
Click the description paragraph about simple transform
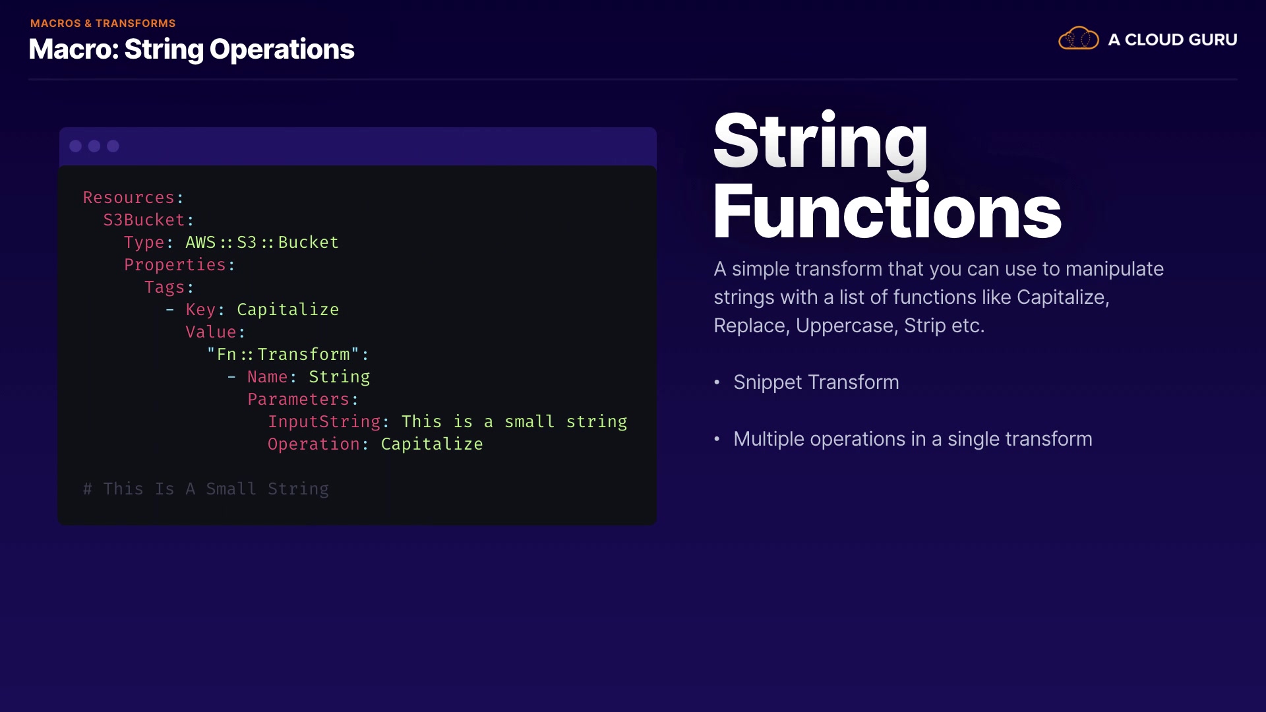click(938, 297)
